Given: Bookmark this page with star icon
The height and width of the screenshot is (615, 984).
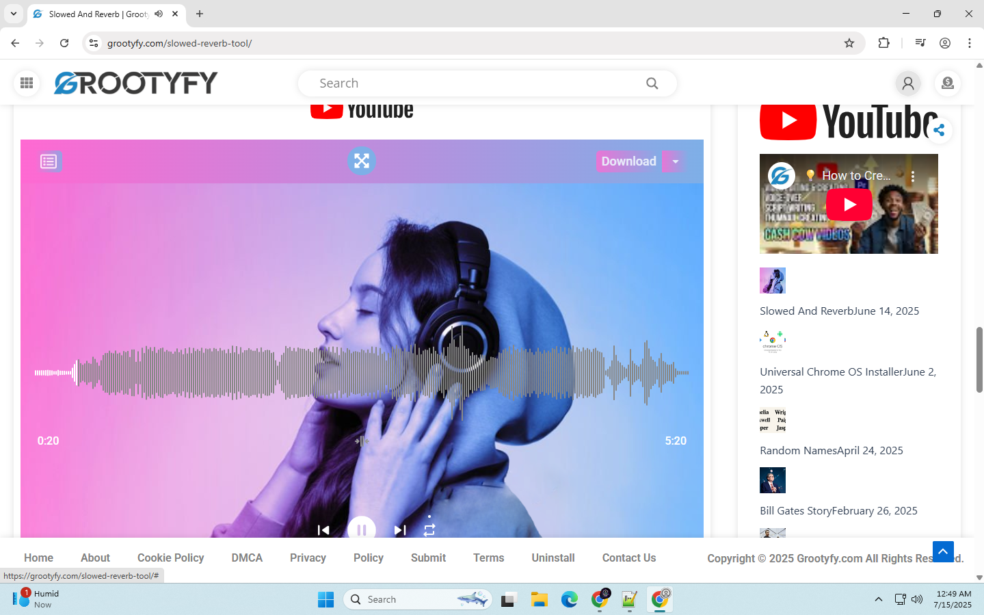Looking at the screenshot, I should click(x=849, y=43).
